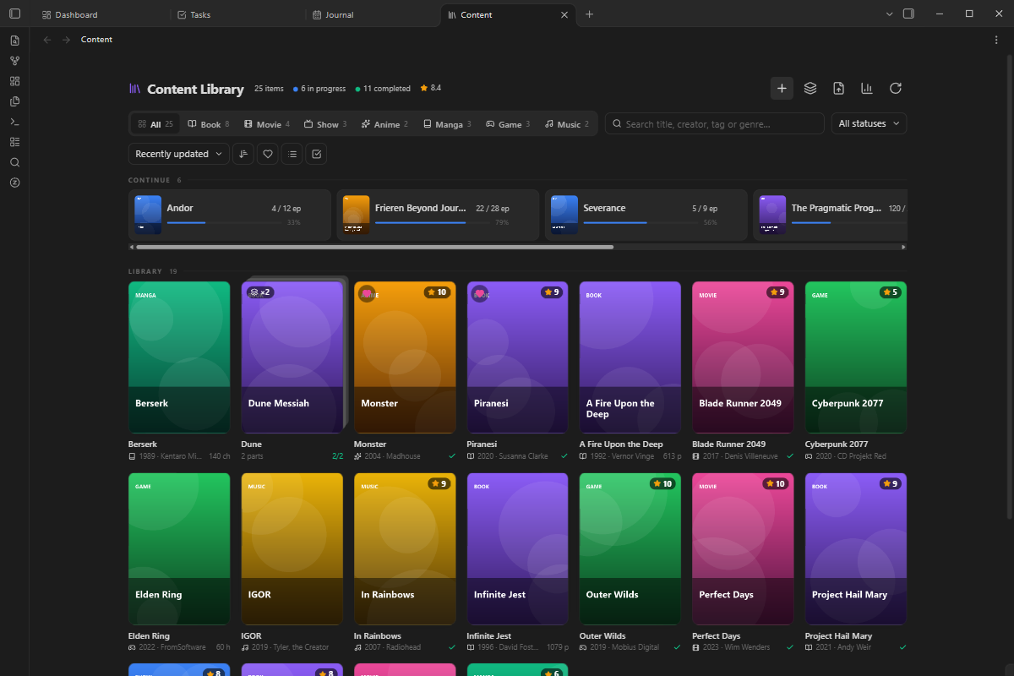Open the Outer Wilds cover
Viewport: 1014px width, 676px height.
[x=630, y=549]
